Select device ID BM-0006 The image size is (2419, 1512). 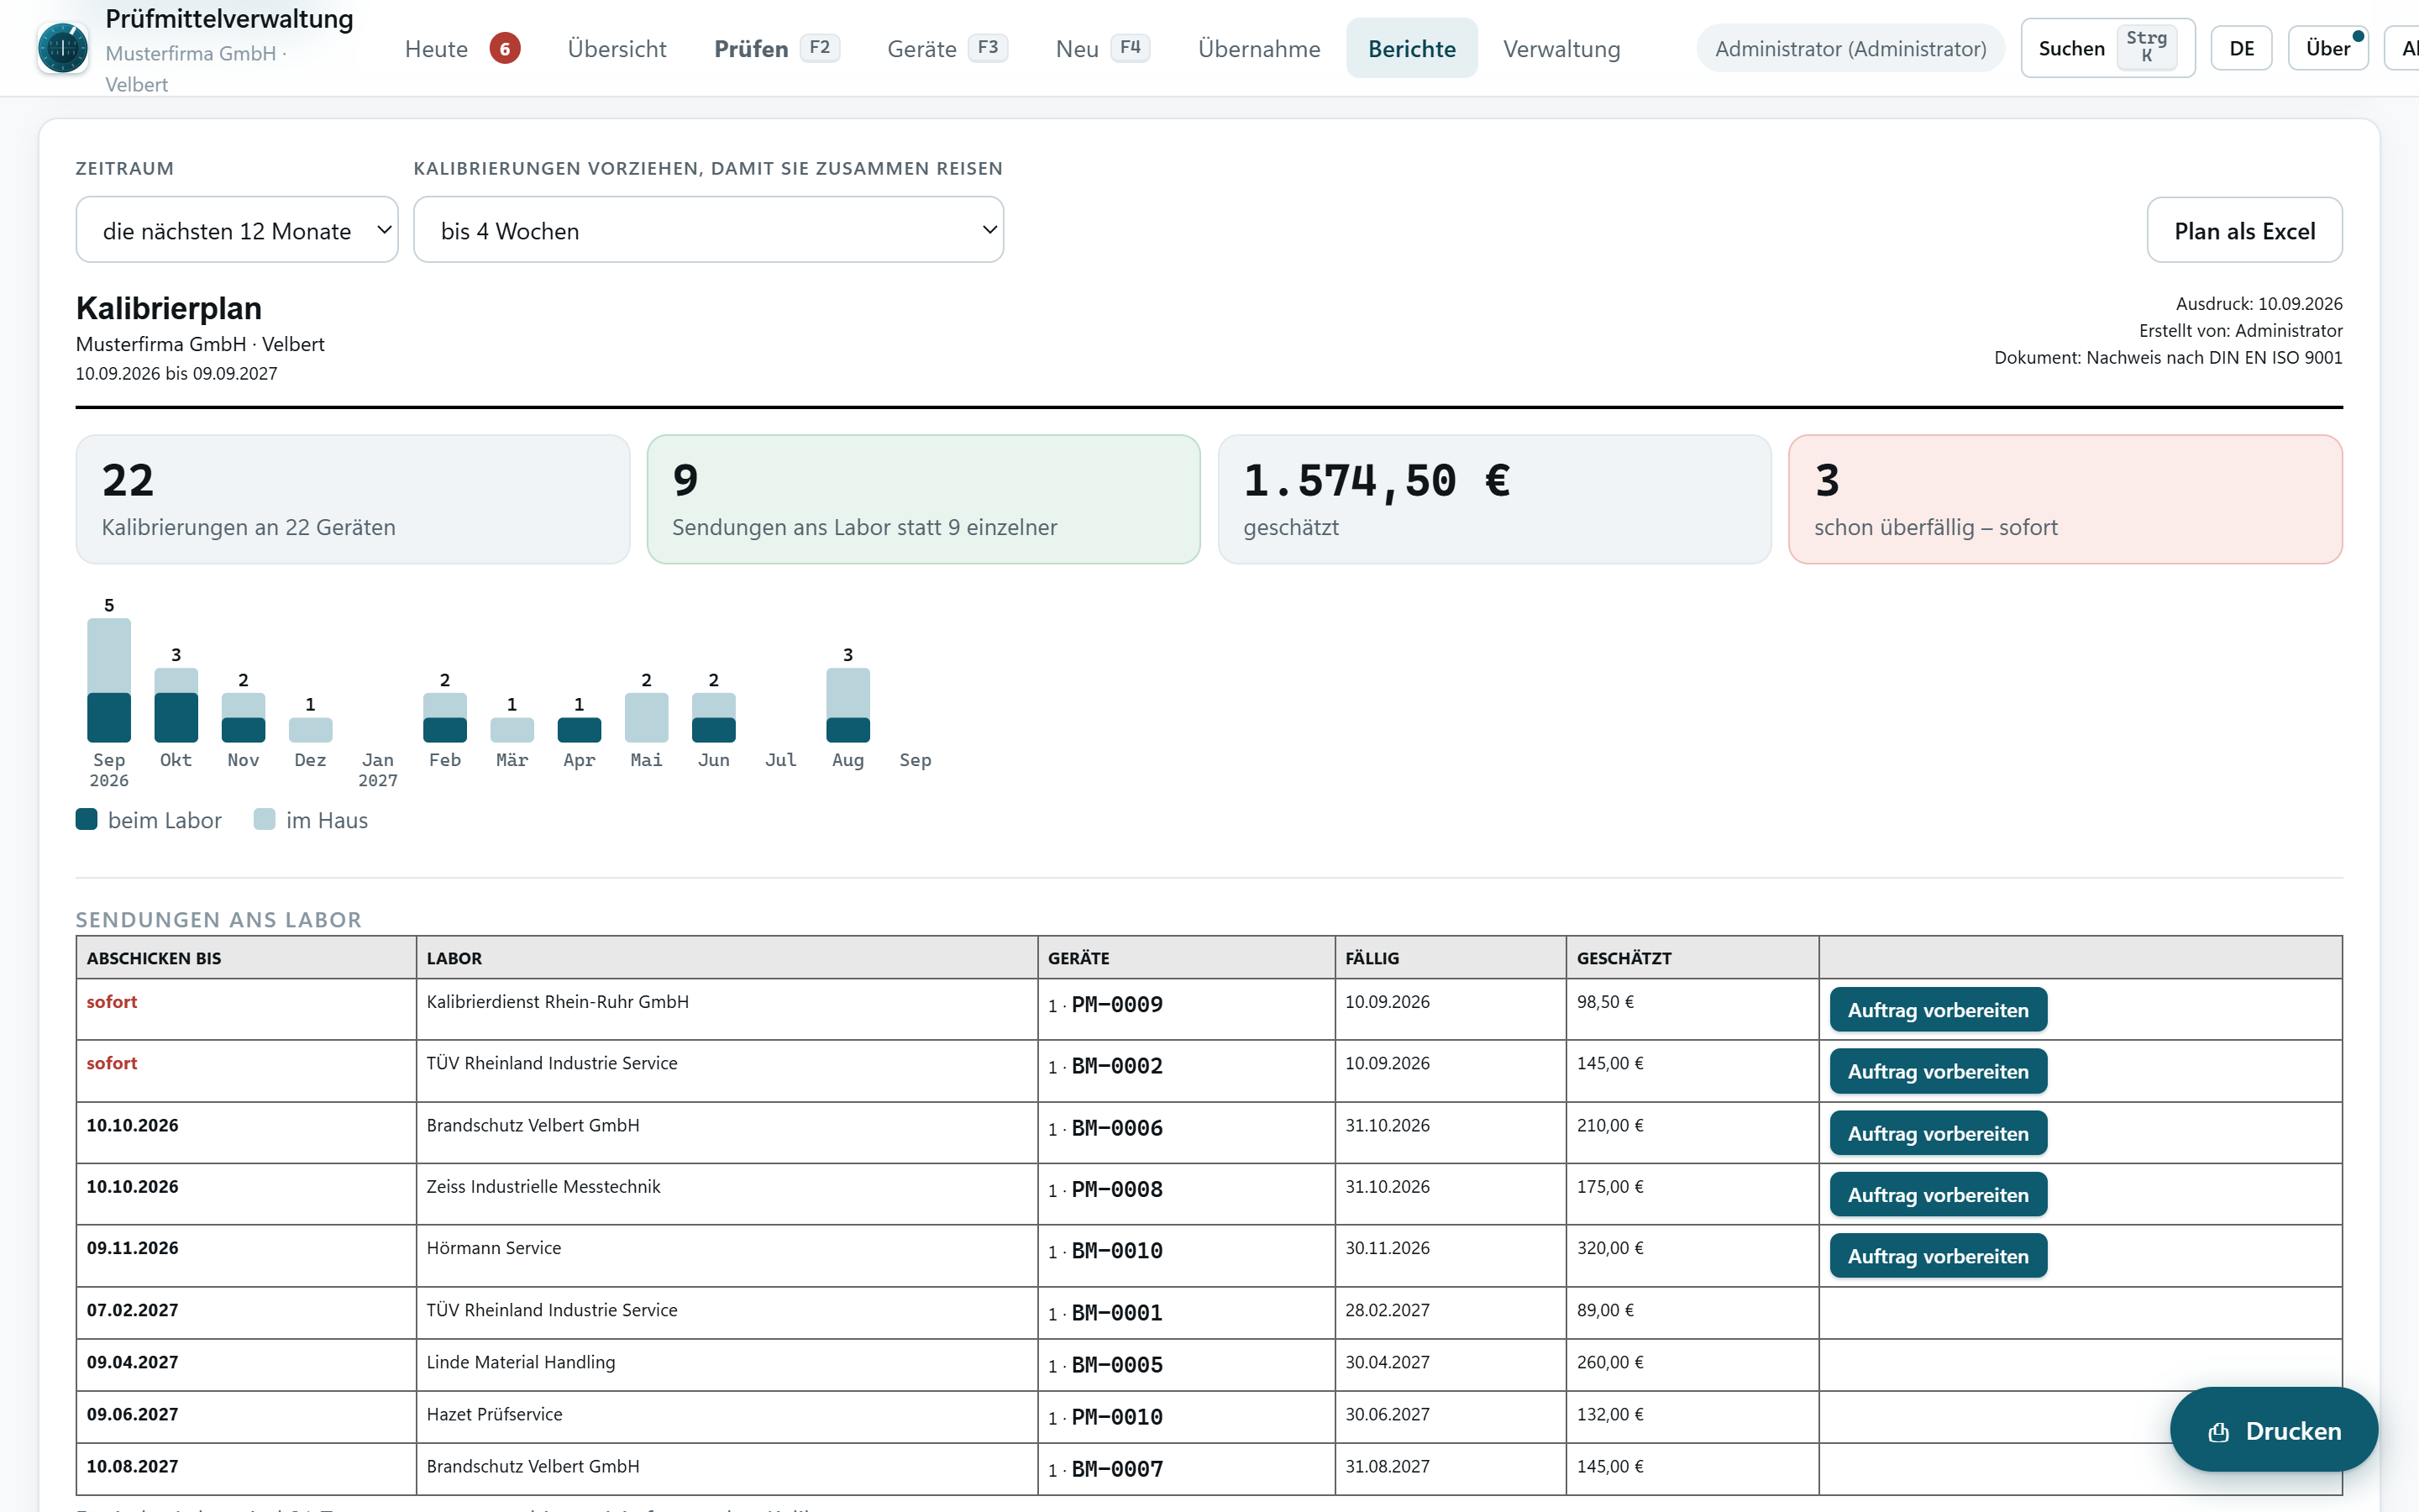pos(1116,1128)
